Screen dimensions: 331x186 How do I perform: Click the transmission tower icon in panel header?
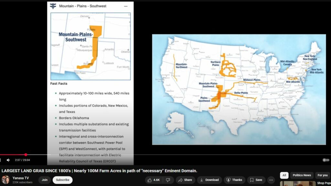coord(53,6)
